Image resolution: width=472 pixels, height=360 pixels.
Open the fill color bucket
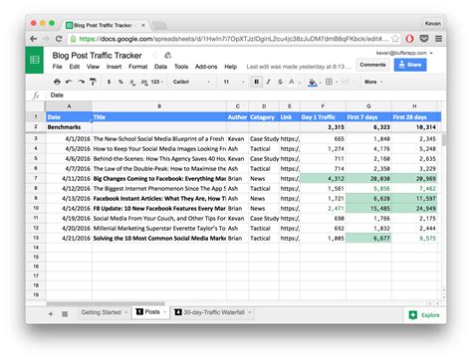point(314,82)
